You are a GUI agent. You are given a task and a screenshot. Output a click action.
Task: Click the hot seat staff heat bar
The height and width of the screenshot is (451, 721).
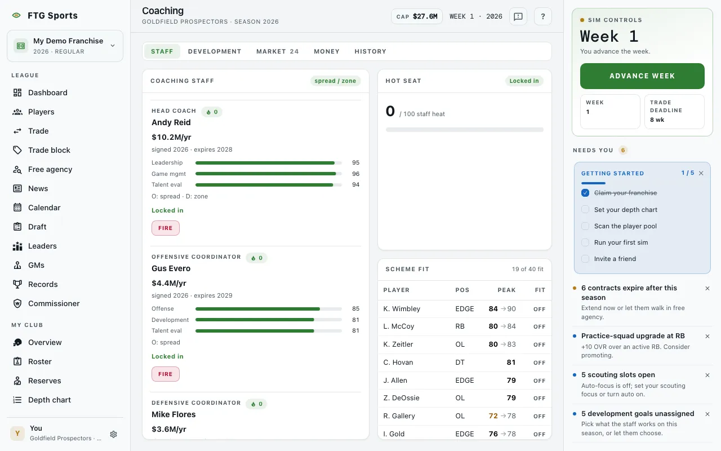[x=465, y=130]
